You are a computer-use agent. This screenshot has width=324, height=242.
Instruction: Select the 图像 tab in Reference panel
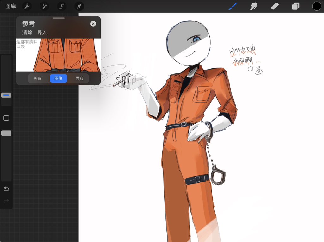click(58, 78)
